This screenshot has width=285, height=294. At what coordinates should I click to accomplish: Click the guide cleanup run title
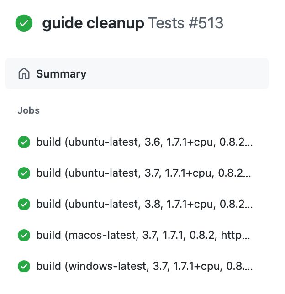(93, 23)
